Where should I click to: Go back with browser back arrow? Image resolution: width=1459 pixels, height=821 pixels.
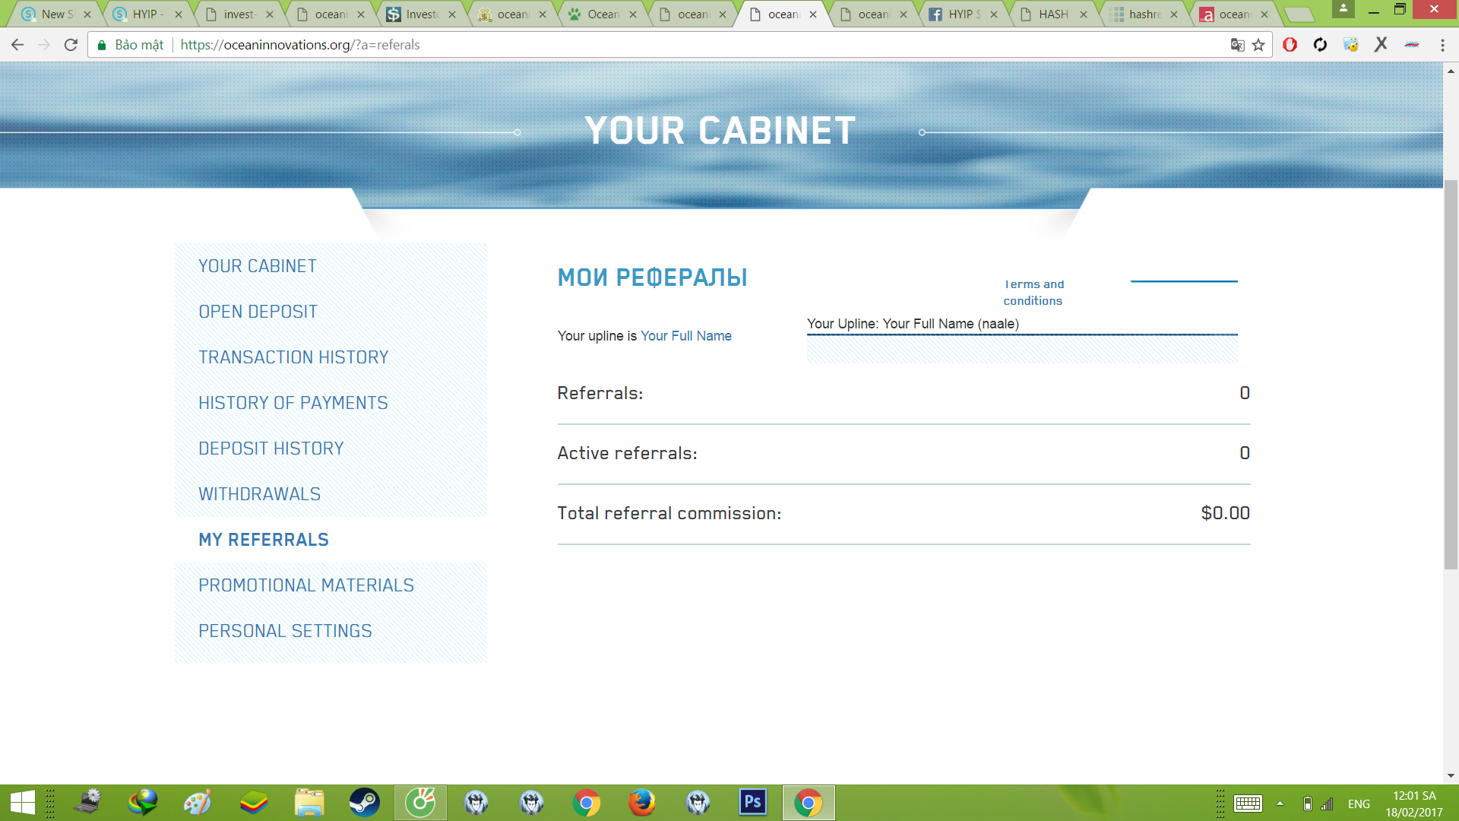pyautogui.click(x=17, y=45)
